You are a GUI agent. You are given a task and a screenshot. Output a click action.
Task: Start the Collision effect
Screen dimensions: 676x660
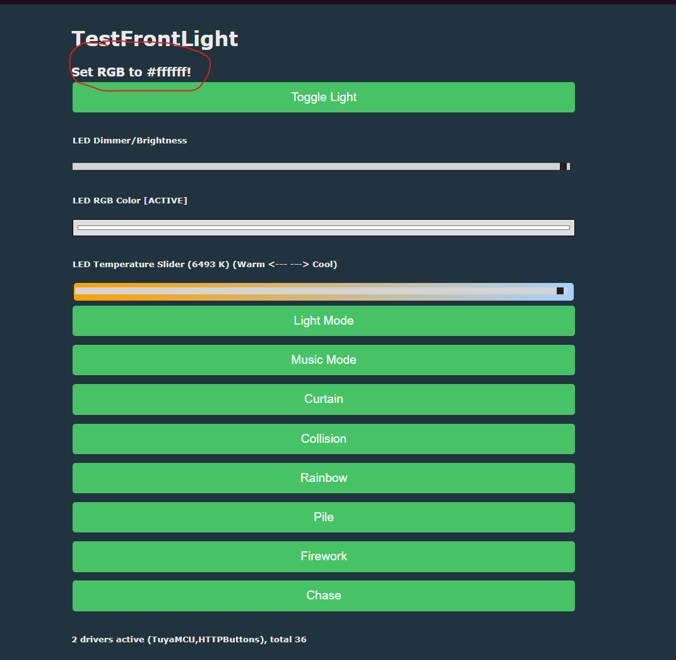[323, 439]
